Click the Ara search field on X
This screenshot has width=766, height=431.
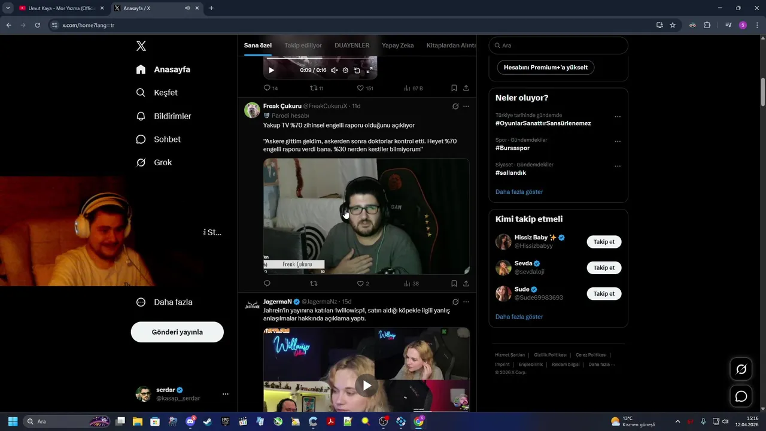[x=558, y=45]
